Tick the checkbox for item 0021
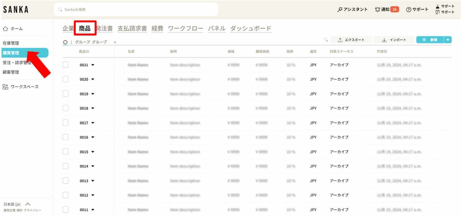 [x=65, y=65]
